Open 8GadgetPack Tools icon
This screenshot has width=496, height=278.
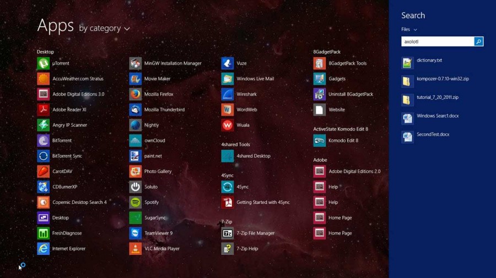[x=320, y=63]
